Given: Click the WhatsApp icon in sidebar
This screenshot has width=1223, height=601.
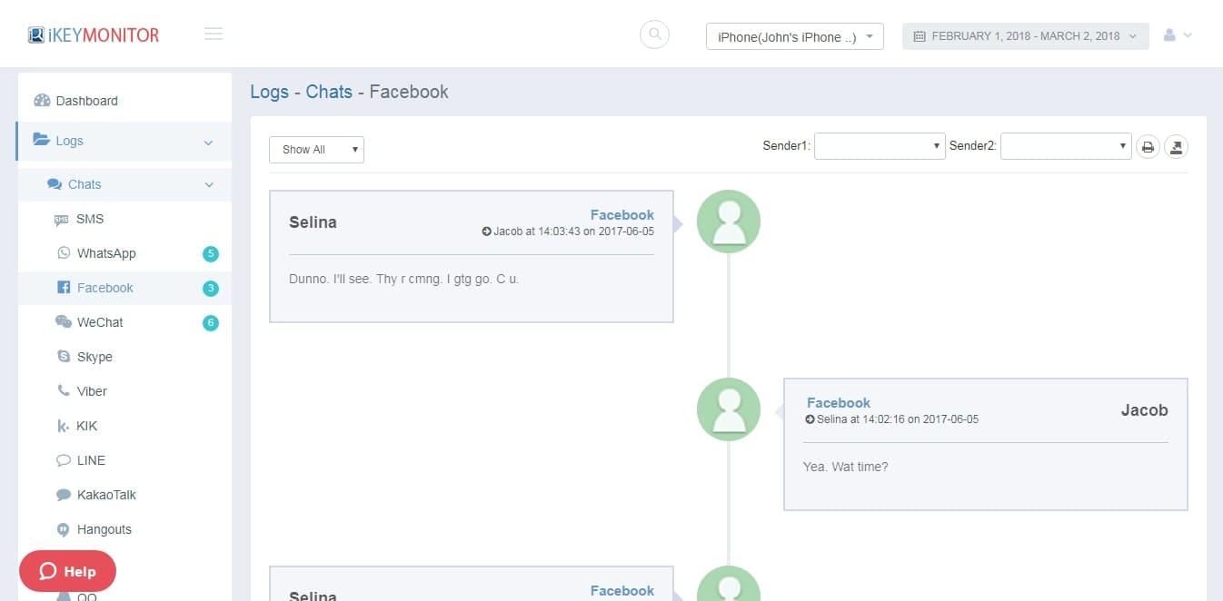Looking at the screenshot, I should (x=63, y=253).
